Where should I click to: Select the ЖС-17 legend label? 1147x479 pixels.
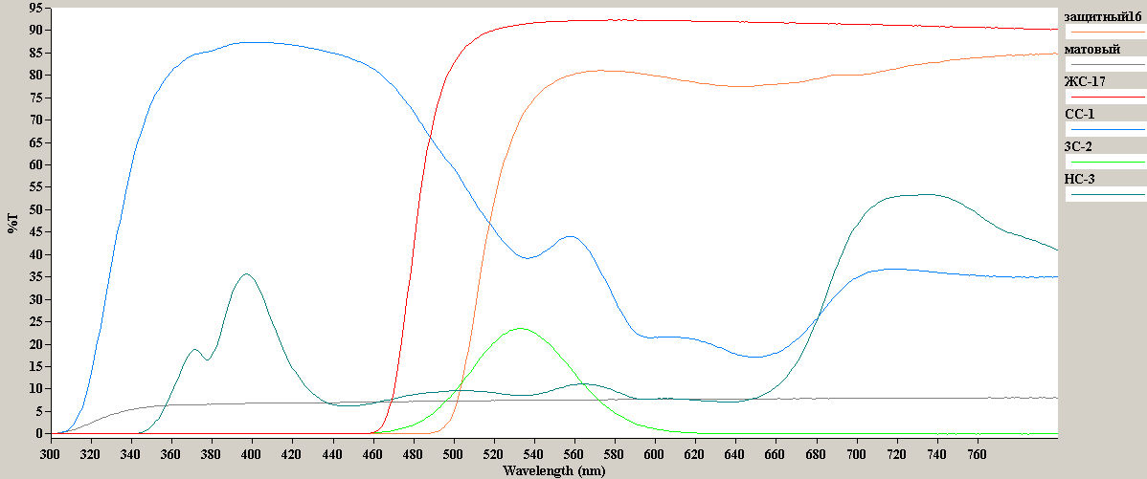coord(1084,82)
